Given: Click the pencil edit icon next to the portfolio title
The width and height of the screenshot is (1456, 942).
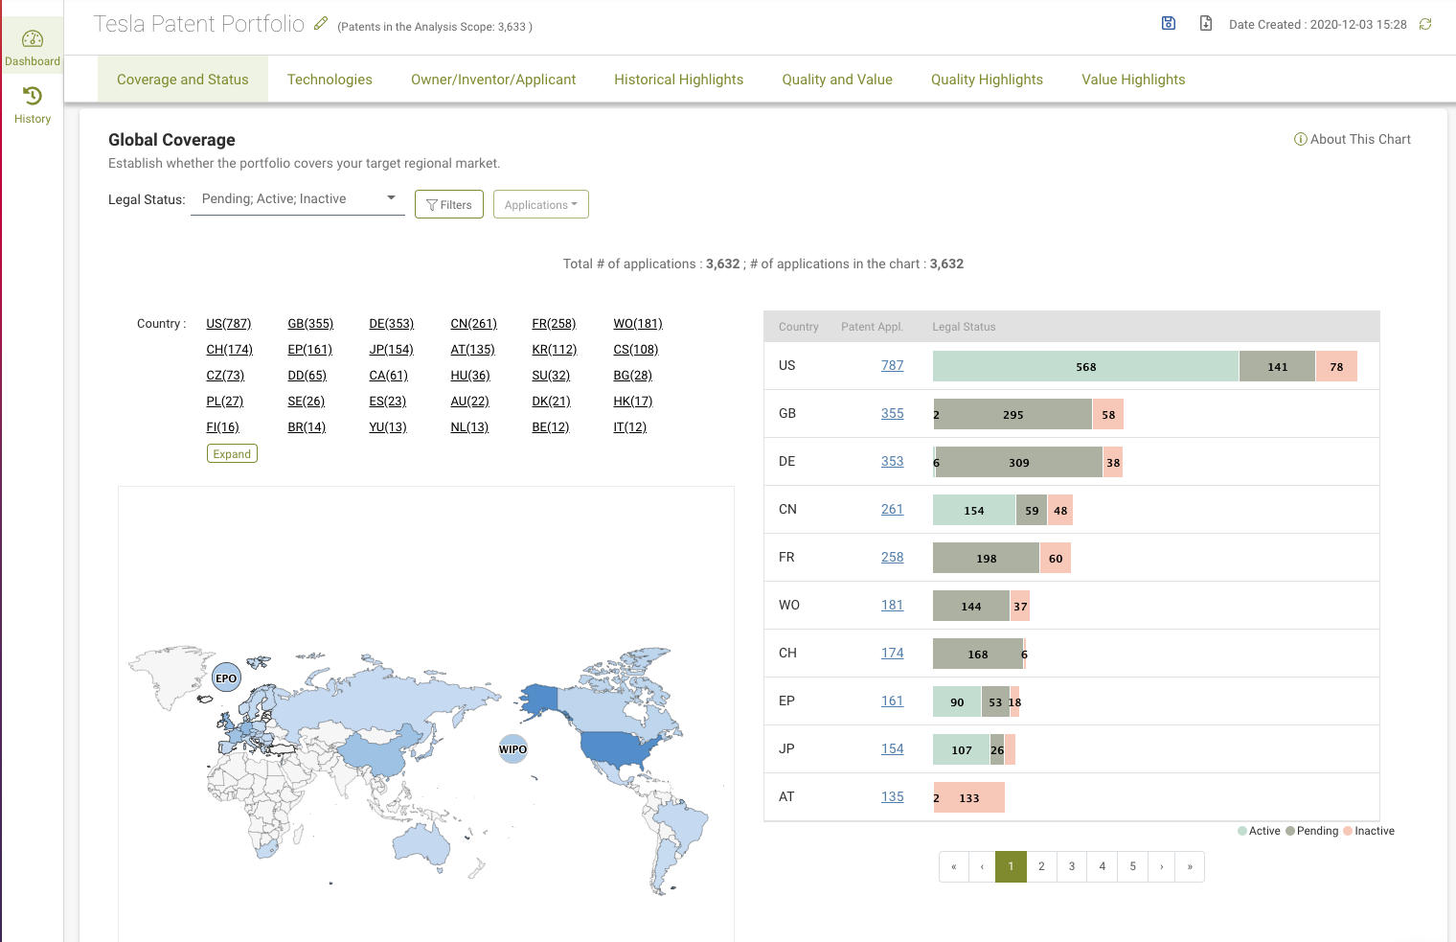Looking at the screenshot, I should (321, 23).
